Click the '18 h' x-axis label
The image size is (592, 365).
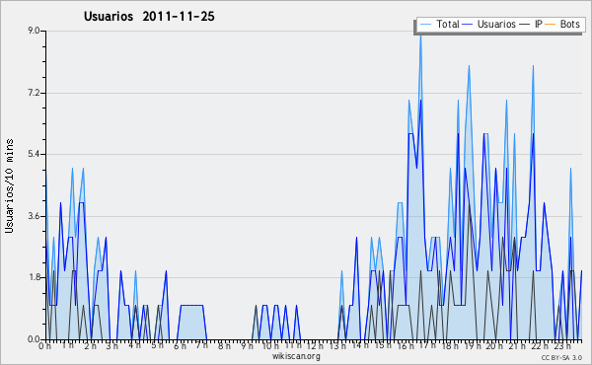(x=450, y=345)
